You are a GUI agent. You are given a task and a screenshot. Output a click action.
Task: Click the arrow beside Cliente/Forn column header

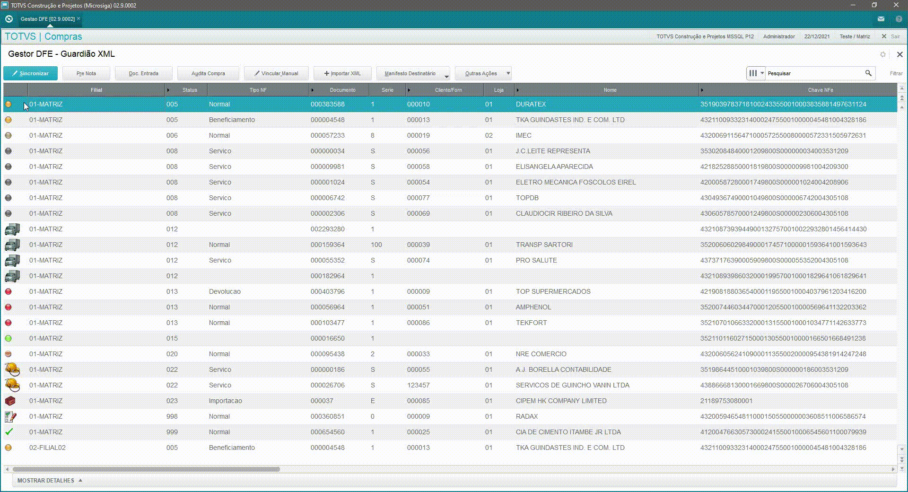[409, 90]
